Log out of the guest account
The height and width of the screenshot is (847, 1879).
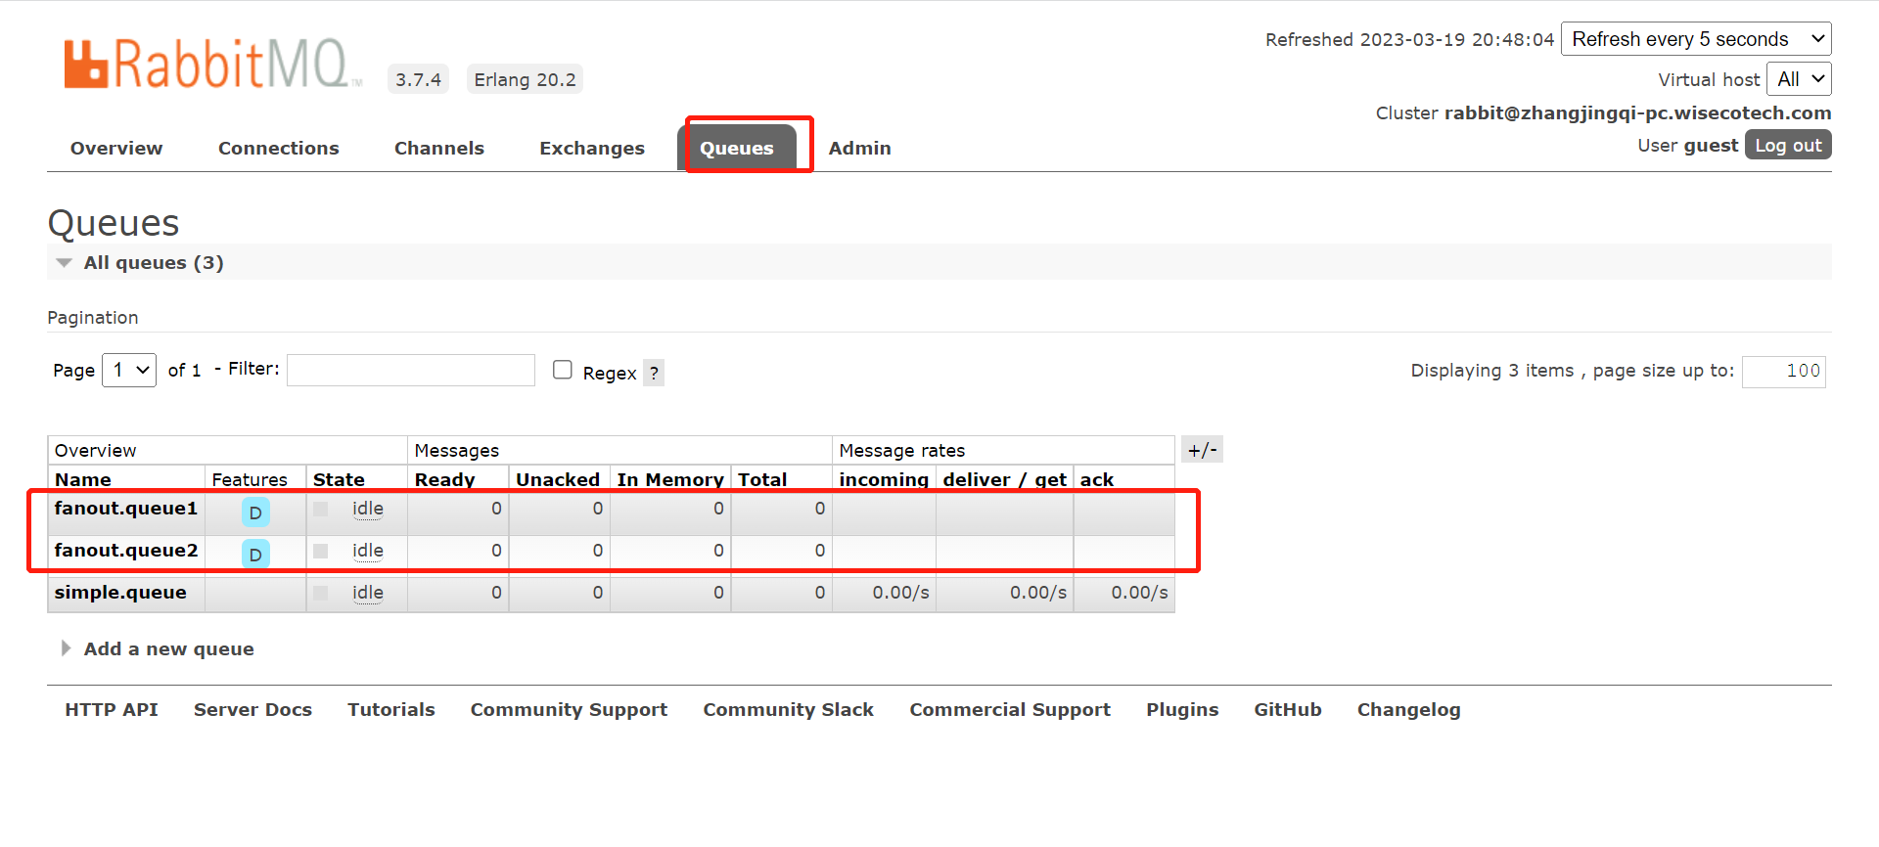tap(1788, 145)
